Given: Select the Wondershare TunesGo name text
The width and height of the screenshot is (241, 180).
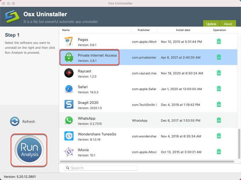Looking at the screenshot, I should pos(97,134).
